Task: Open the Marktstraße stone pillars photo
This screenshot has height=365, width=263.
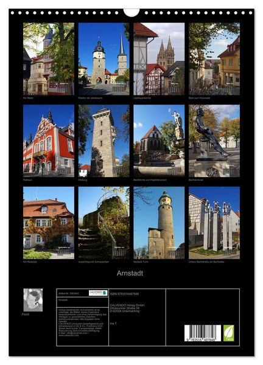Action: click(x=214, y=223)
